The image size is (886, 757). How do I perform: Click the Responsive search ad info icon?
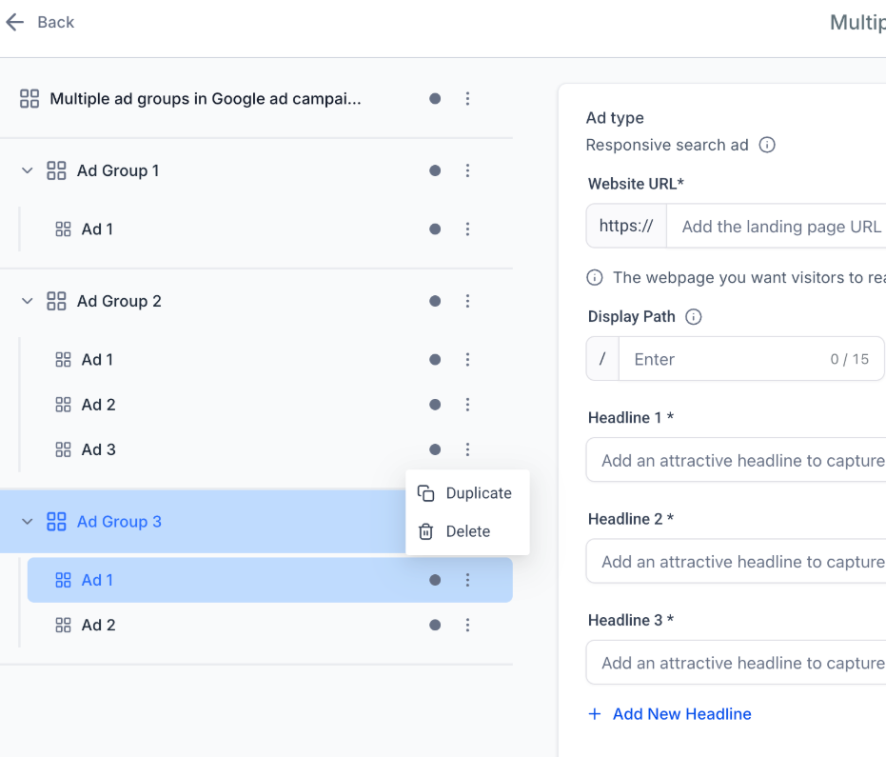tap(767, 146)
